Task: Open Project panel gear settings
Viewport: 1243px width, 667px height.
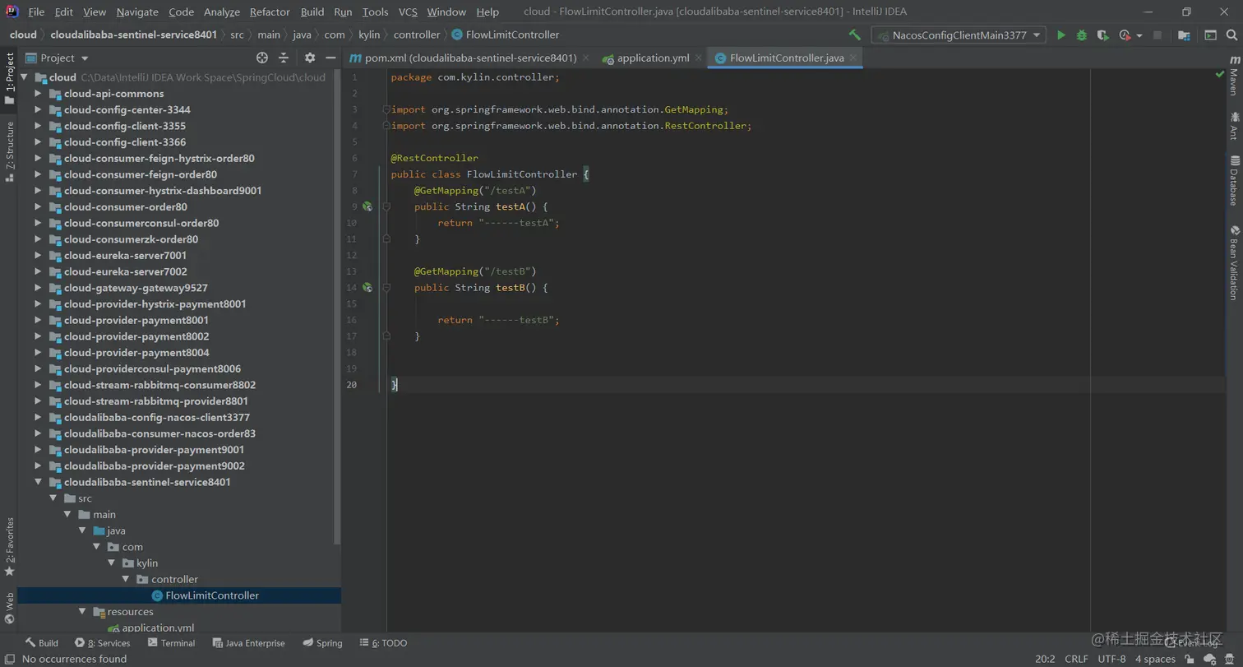Action: coord(310,58)
